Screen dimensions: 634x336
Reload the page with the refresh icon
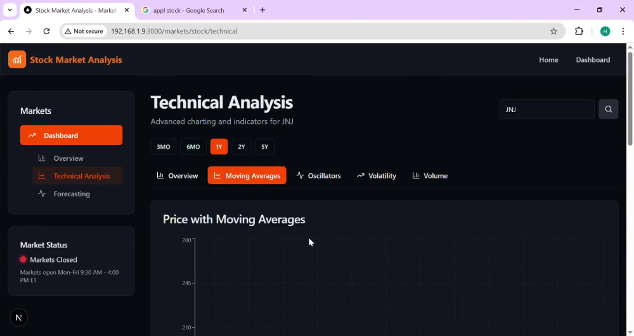click(x=46, y=31)
